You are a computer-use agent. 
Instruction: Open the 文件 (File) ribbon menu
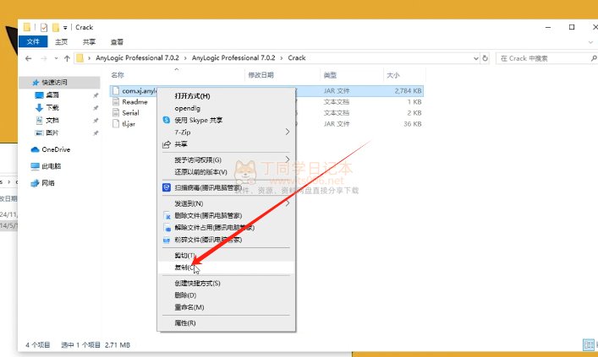(x=34, y=41)
